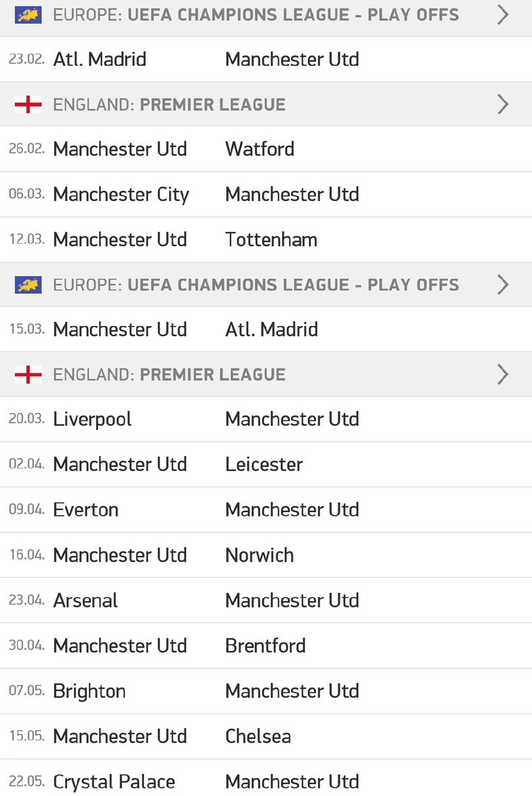This screenshot has width=532, height=796.
Task: Click the Europe flag icon in the top header
Action: [x=28, y=15]
